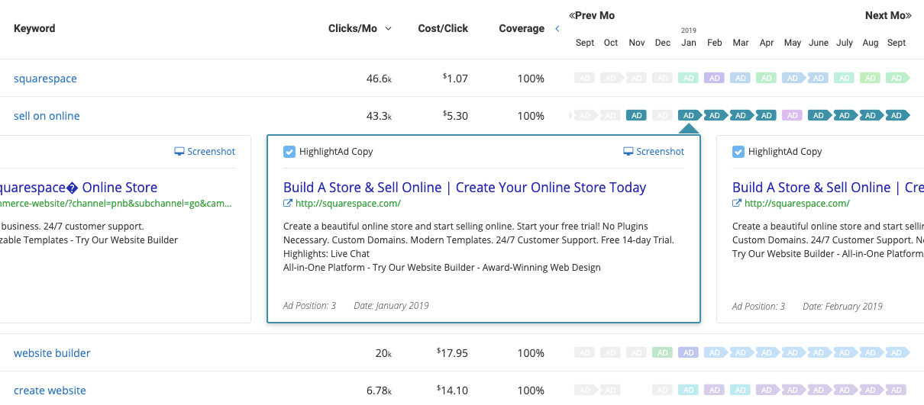
Task: Click the Date: February 2019 label
Action: (842, 307)
